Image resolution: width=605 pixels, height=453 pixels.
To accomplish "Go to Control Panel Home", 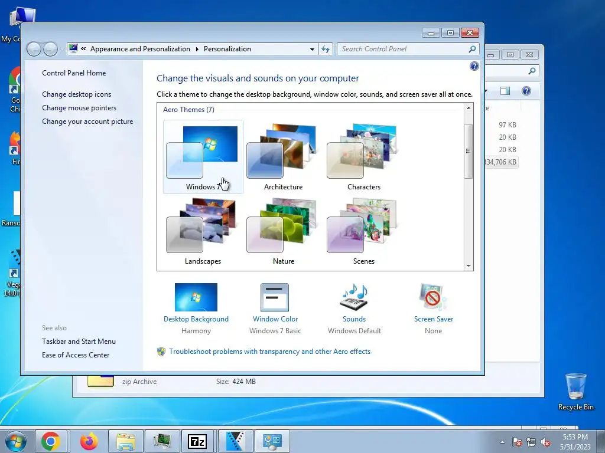I will [74, 73].
